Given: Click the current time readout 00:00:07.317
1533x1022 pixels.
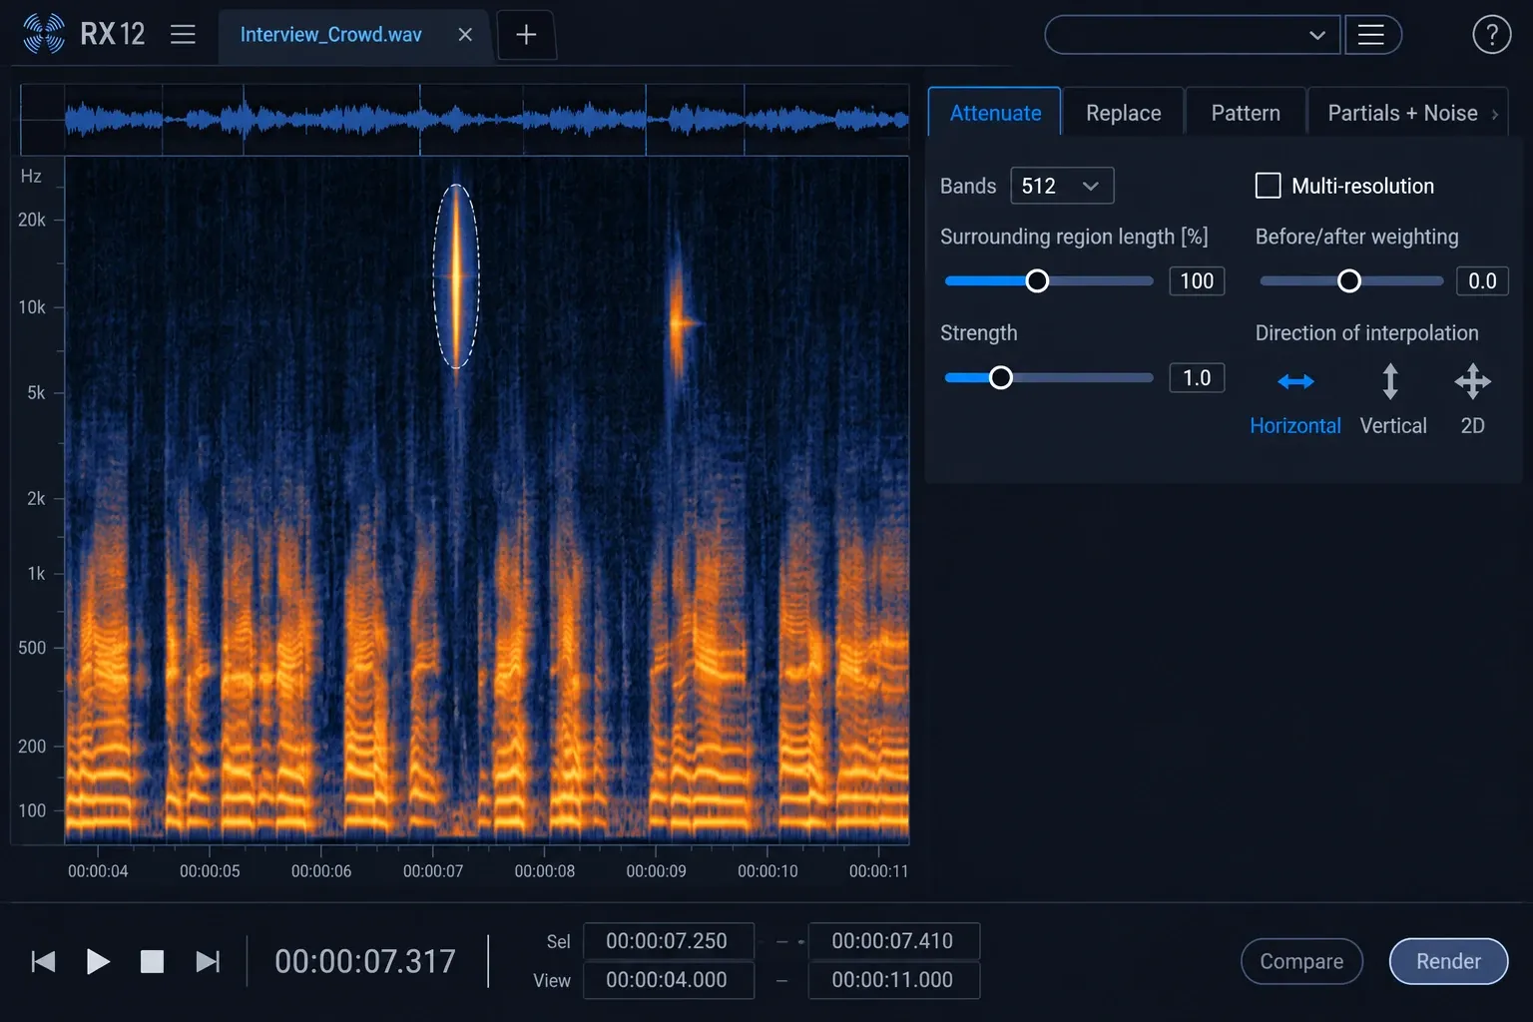Looking at the screenshot, I should point(365,961).
